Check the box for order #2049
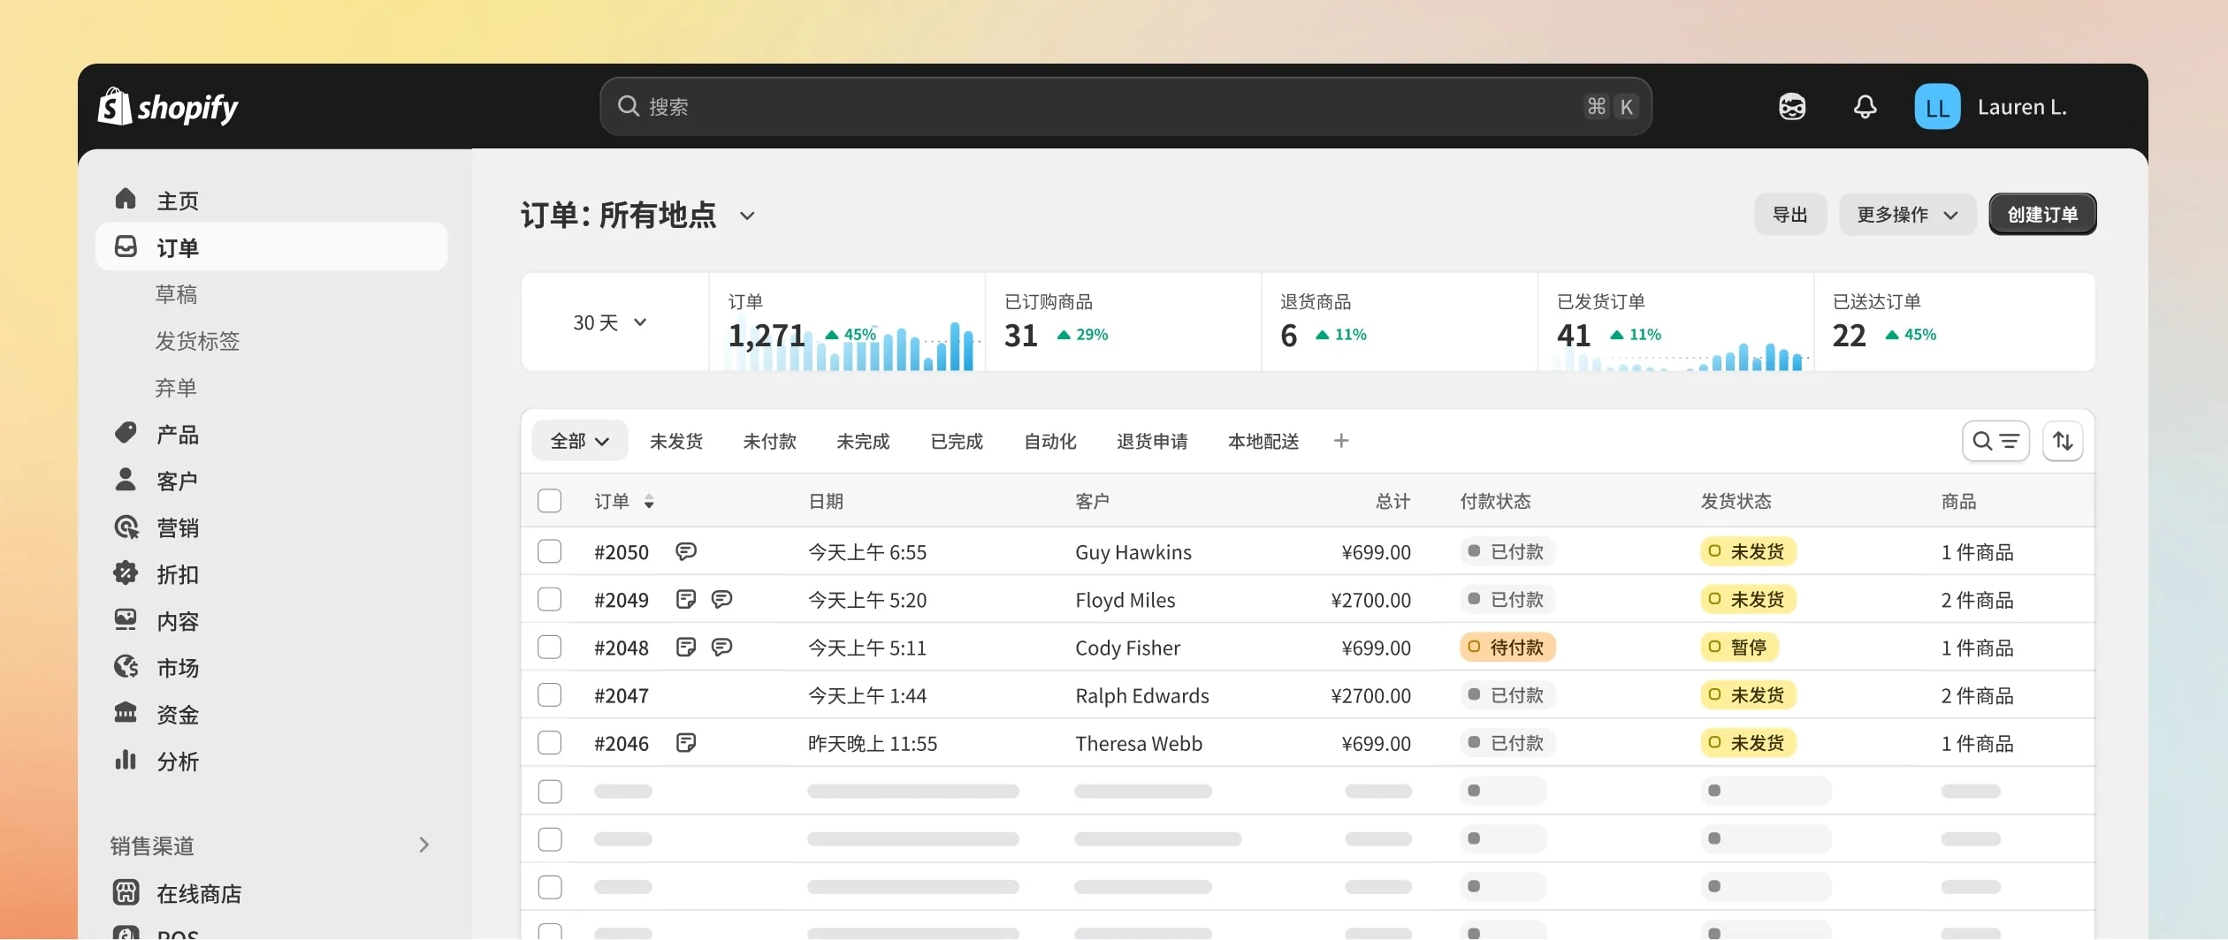Viewport: 2228px width, 940px height. (550, 599)
